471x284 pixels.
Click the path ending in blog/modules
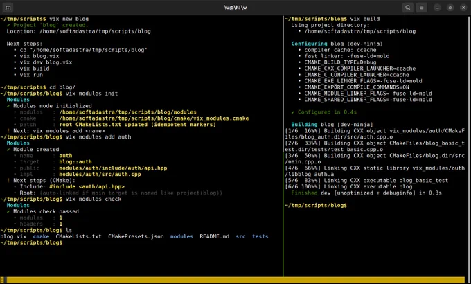127,112
